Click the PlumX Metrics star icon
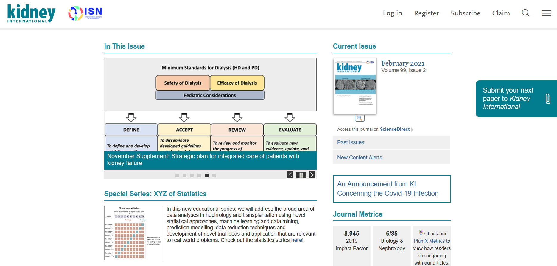Image resolution: width=557 pixels, height=266 pixels. pyautogui.click(x=421, y=233)
